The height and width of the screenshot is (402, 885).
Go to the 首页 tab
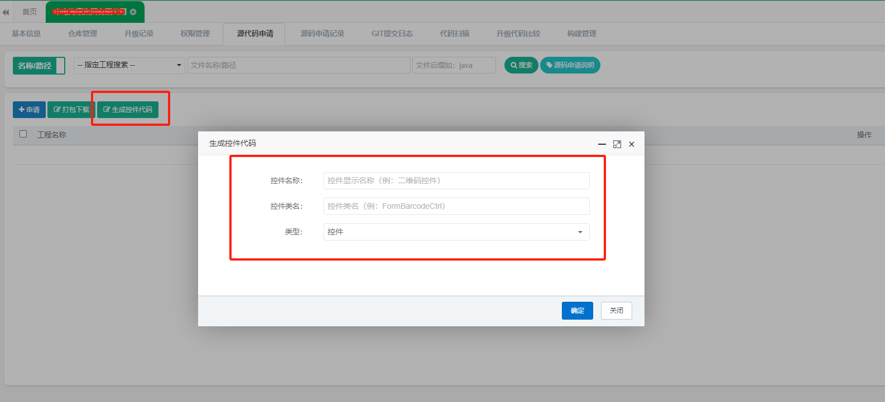(x=30, y=12)
